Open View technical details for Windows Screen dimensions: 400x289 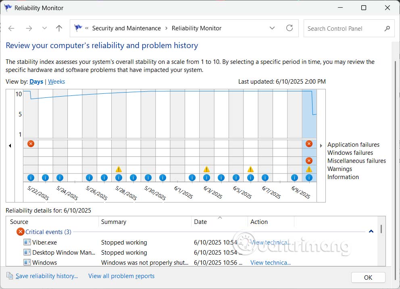(271, 263)
